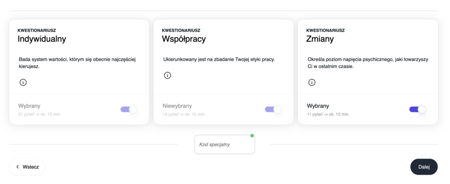
Task: Show info for Zmiany questionnaire
Action: [x=312, y=83]
